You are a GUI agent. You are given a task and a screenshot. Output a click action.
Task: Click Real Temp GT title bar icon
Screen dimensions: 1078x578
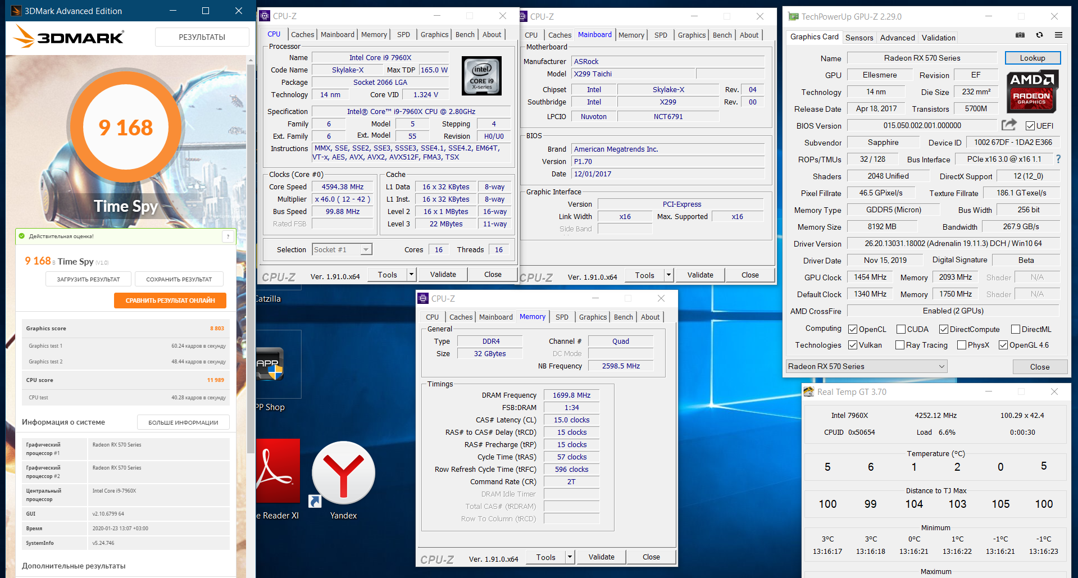point(808,392)
